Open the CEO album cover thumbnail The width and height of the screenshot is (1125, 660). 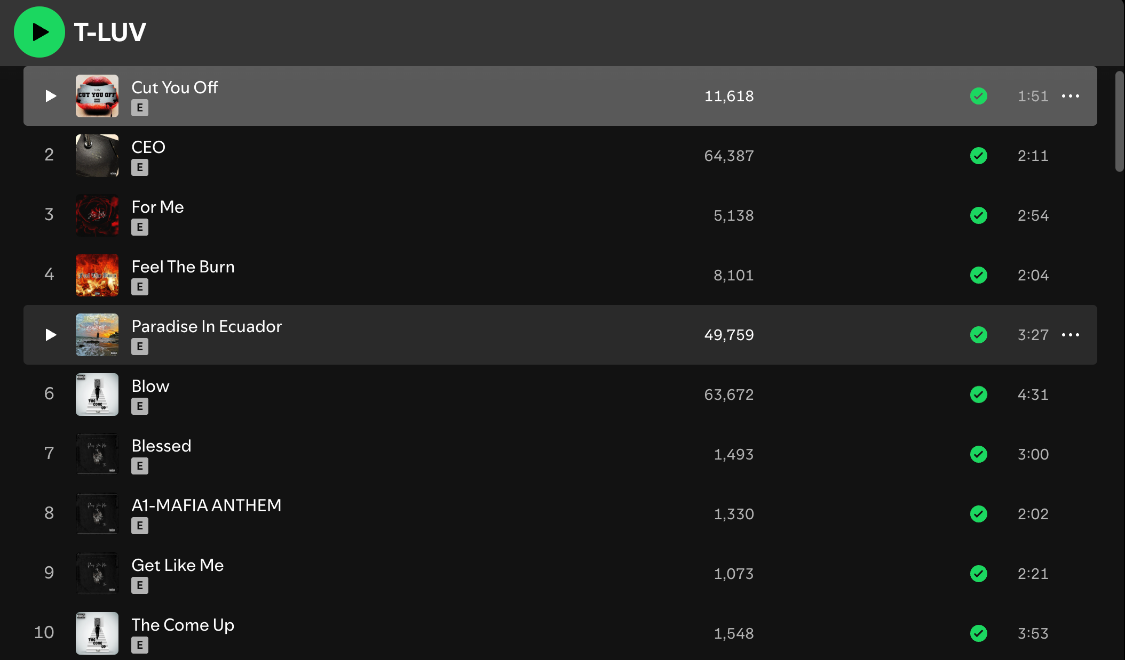[x=97, y=156]
